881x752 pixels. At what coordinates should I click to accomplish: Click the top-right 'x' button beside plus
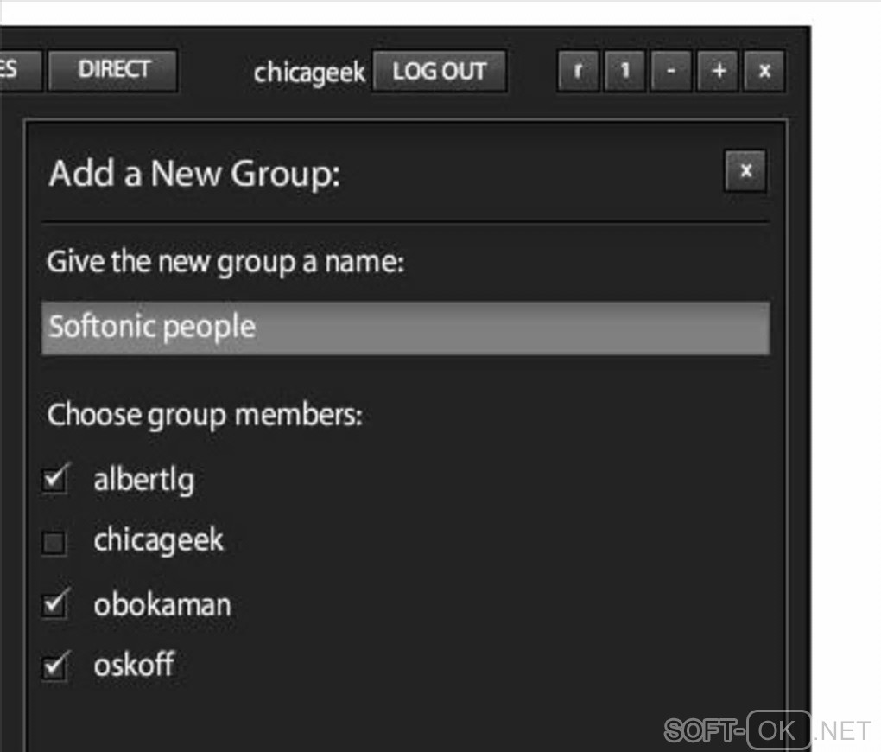(764, 72)
